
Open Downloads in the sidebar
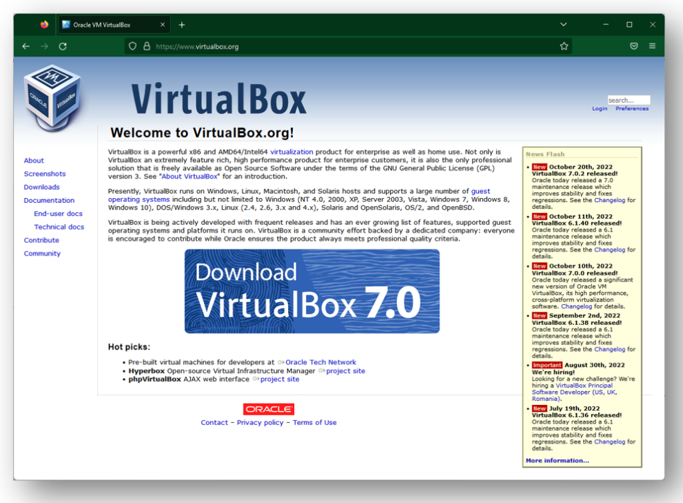pyautogui.click(x=42, y=187)
